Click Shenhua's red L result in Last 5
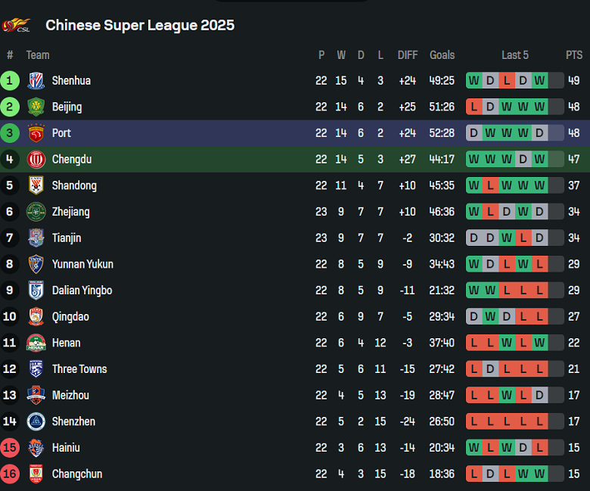This screenshot has height=491, width=590. [x=507, y=80]
